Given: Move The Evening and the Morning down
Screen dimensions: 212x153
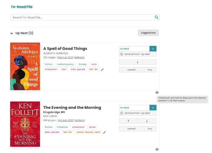Looking at the screenshot, I should [x=147, y=121].
